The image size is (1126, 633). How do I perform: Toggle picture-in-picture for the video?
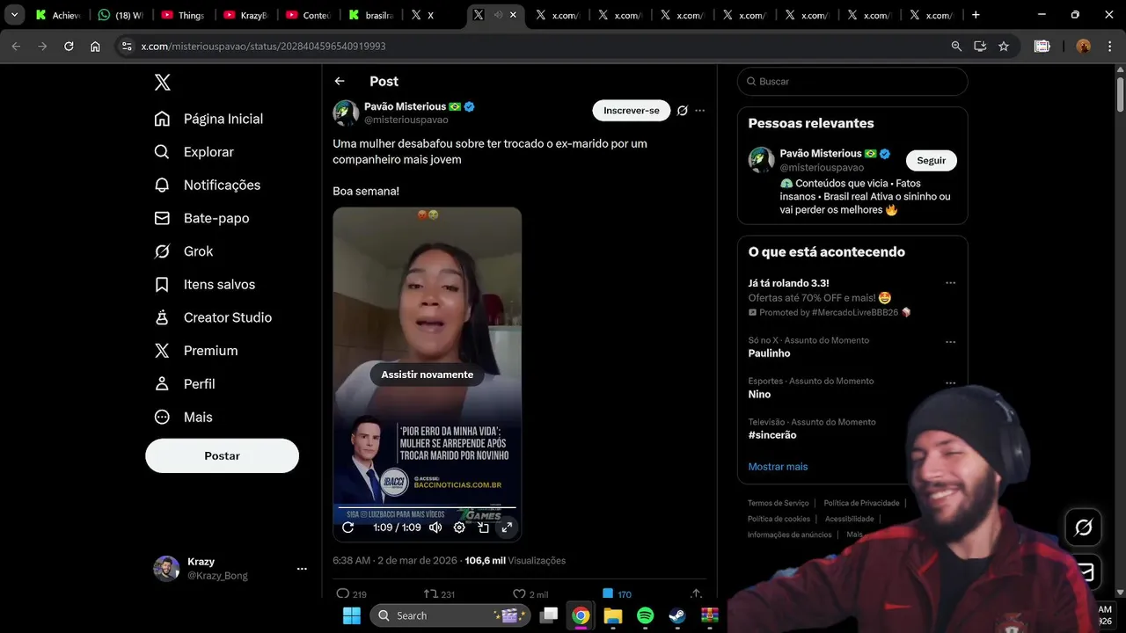(483, 527)
